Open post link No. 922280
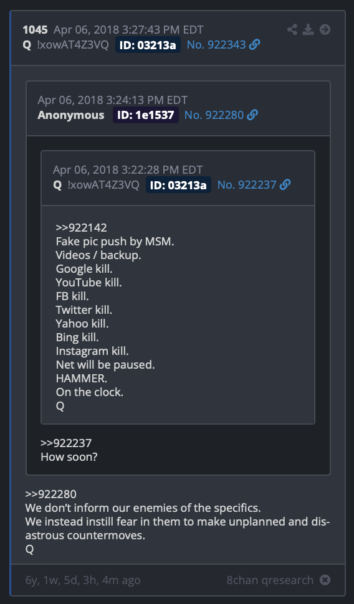This screenshot has width=354, height=604. click(x=214, y=115)
